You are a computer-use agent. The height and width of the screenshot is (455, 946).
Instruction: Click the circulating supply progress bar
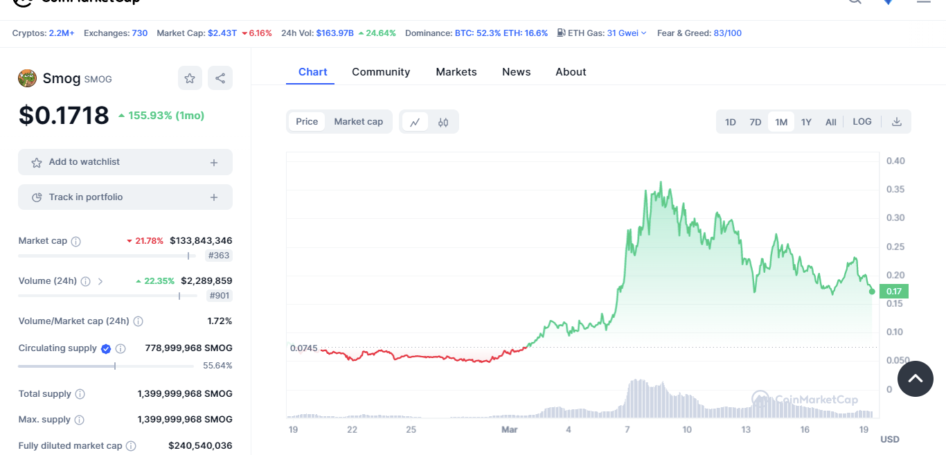107,366
